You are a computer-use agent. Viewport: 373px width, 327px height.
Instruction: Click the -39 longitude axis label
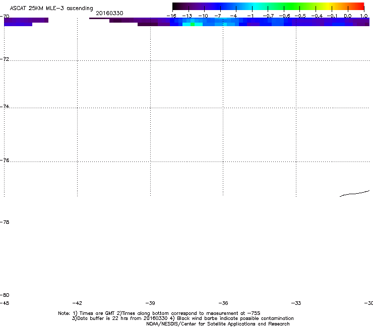click(150, 303)
